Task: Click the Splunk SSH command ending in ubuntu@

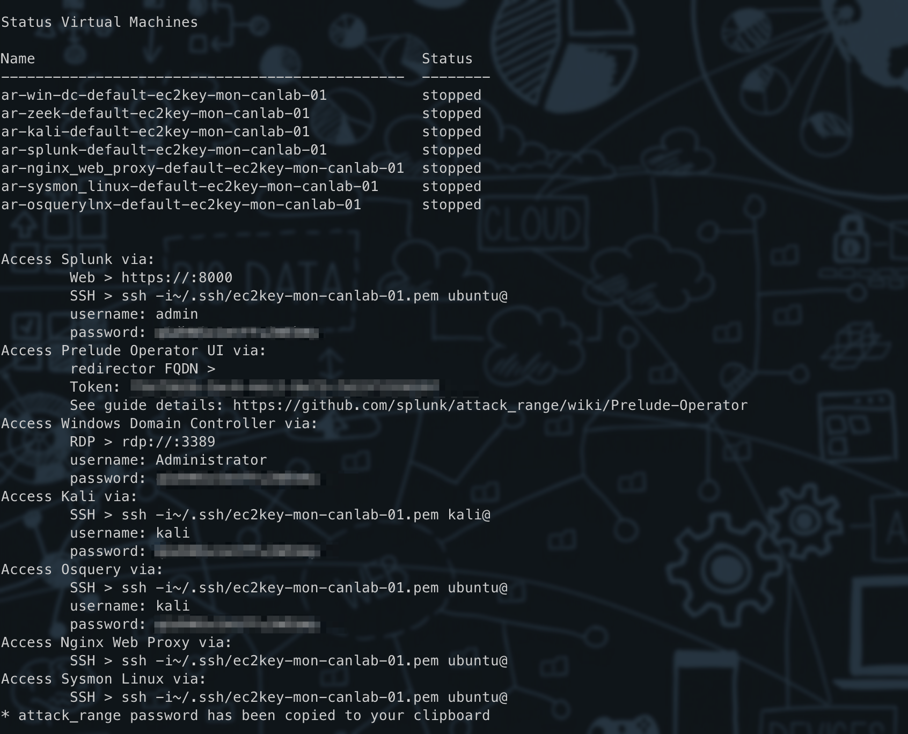Action: [314, 296]
